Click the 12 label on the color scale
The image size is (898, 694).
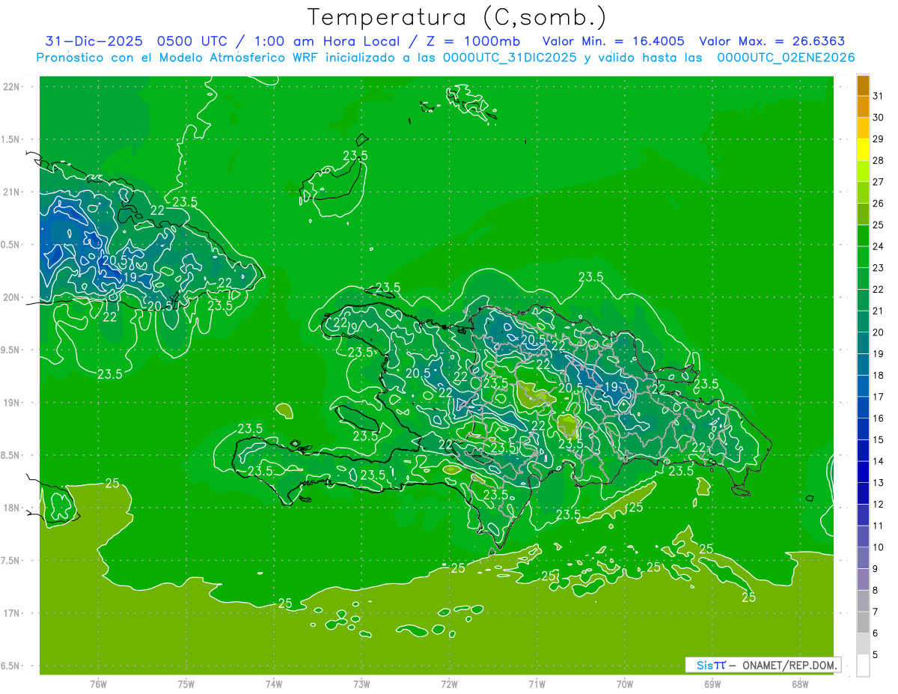click(x=878, y=505)
